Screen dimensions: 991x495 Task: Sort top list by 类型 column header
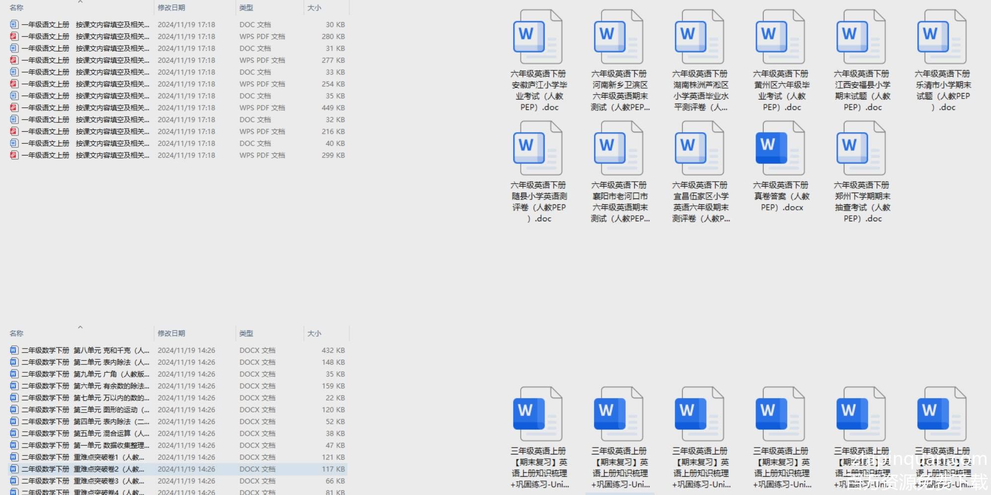246,8
